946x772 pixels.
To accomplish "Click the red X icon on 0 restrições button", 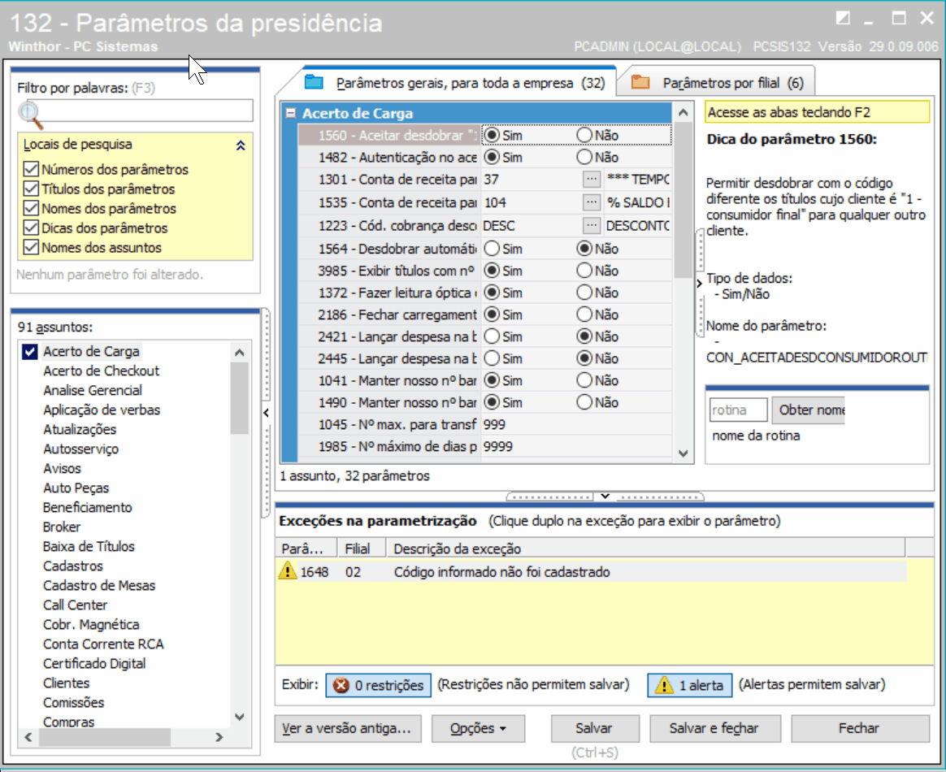I will [341, 685].
